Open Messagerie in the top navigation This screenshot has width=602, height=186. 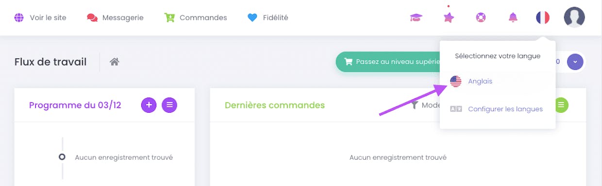point(115,17)
